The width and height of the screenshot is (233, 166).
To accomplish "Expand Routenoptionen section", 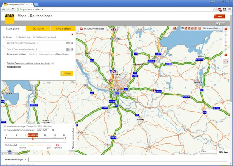I will click(x=14, y=67).
